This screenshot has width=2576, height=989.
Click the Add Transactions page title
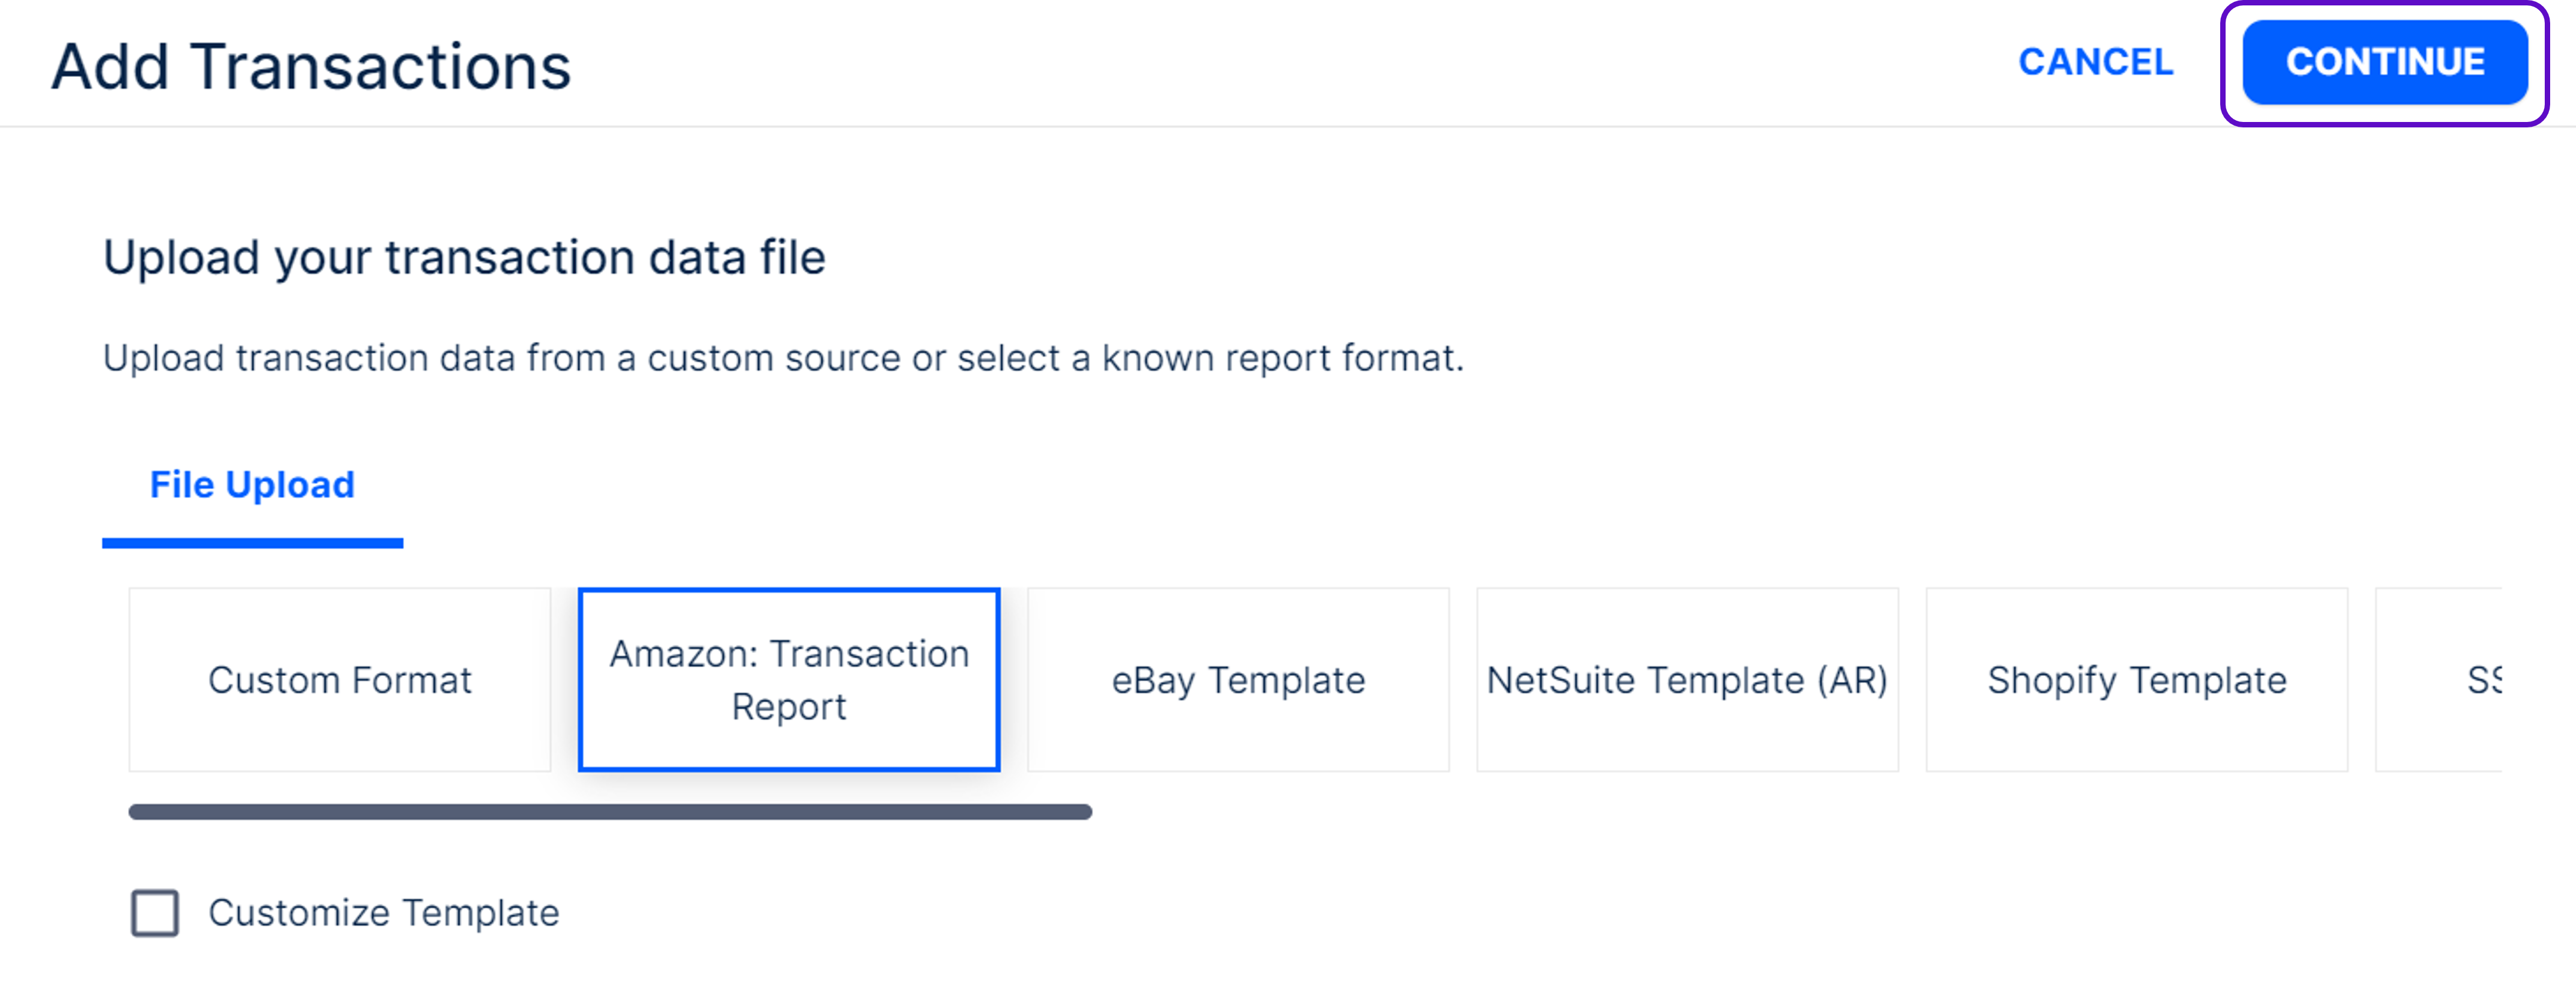(x=311, y=67)
